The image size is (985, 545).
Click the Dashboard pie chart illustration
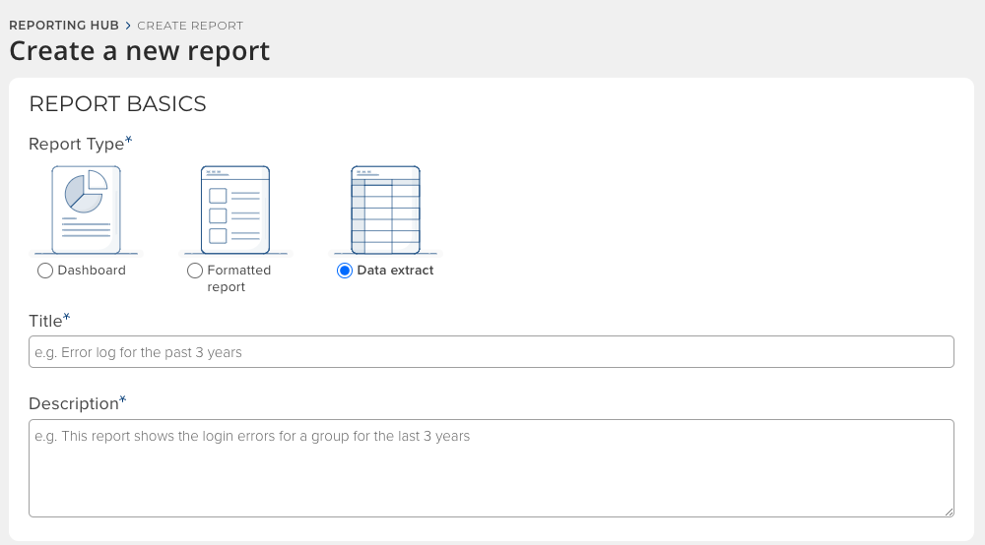click(86, 210)
